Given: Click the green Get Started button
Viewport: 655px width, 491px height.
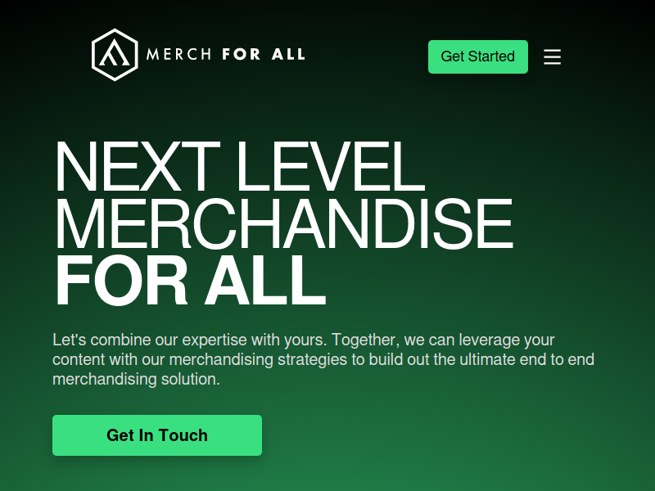Looking at the screenshot, I should click(x=478, y=56).
